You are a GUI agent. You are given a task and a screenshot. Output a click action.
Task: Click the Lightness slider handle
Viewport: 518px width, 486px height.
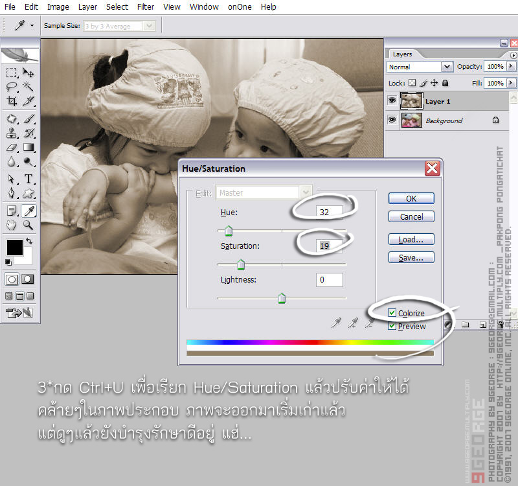[282, 298]
